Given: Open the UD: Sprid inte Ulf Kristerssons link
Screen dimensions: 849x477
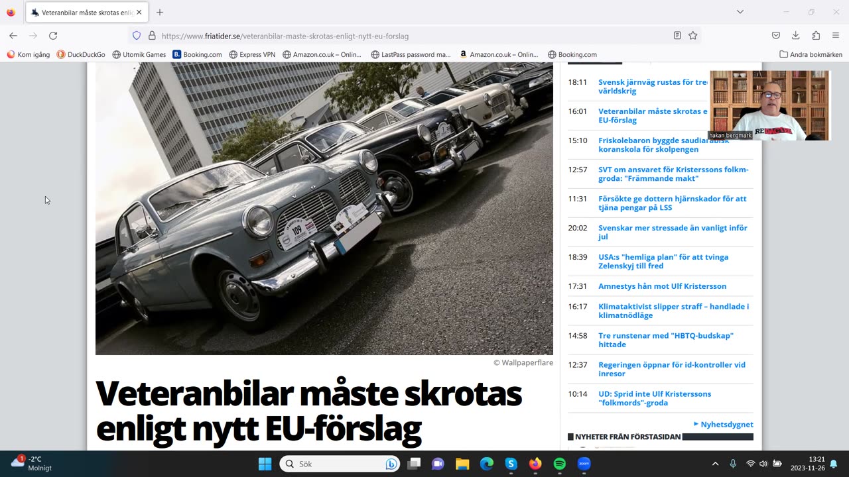Looking at the screenshot, I should 655,398.
